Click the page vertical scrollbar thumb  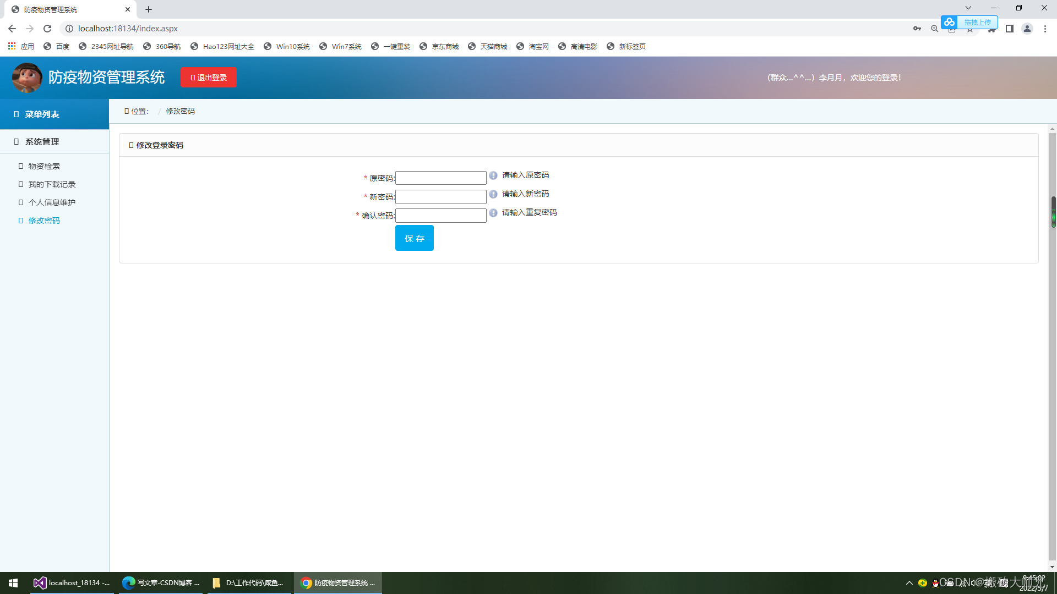click(1053, 212)
